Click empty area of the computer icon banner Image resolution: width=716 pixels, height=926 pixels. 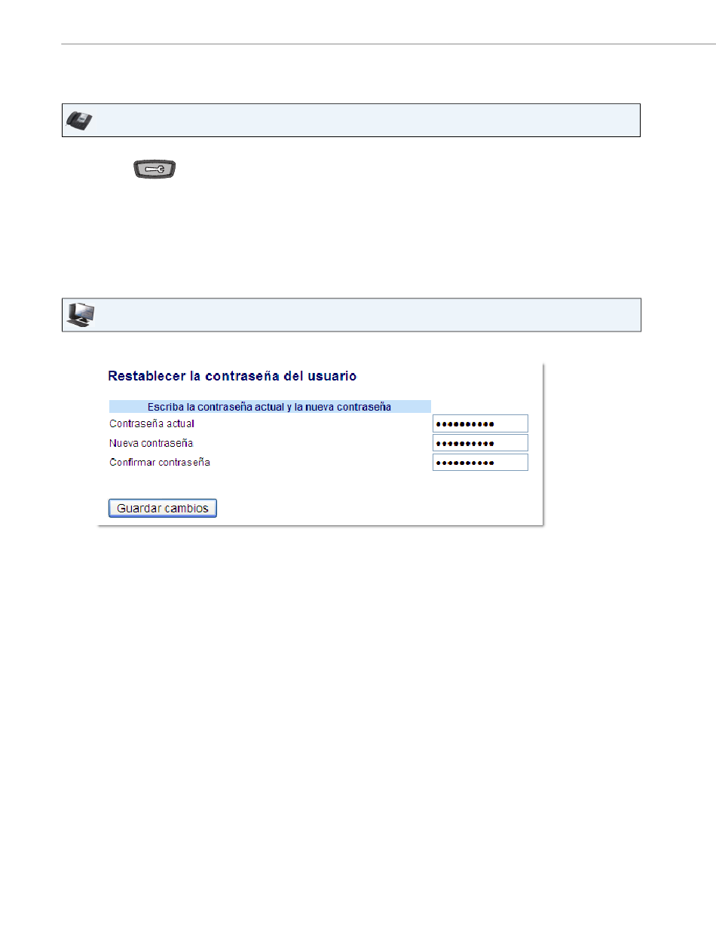pos(362,315)
